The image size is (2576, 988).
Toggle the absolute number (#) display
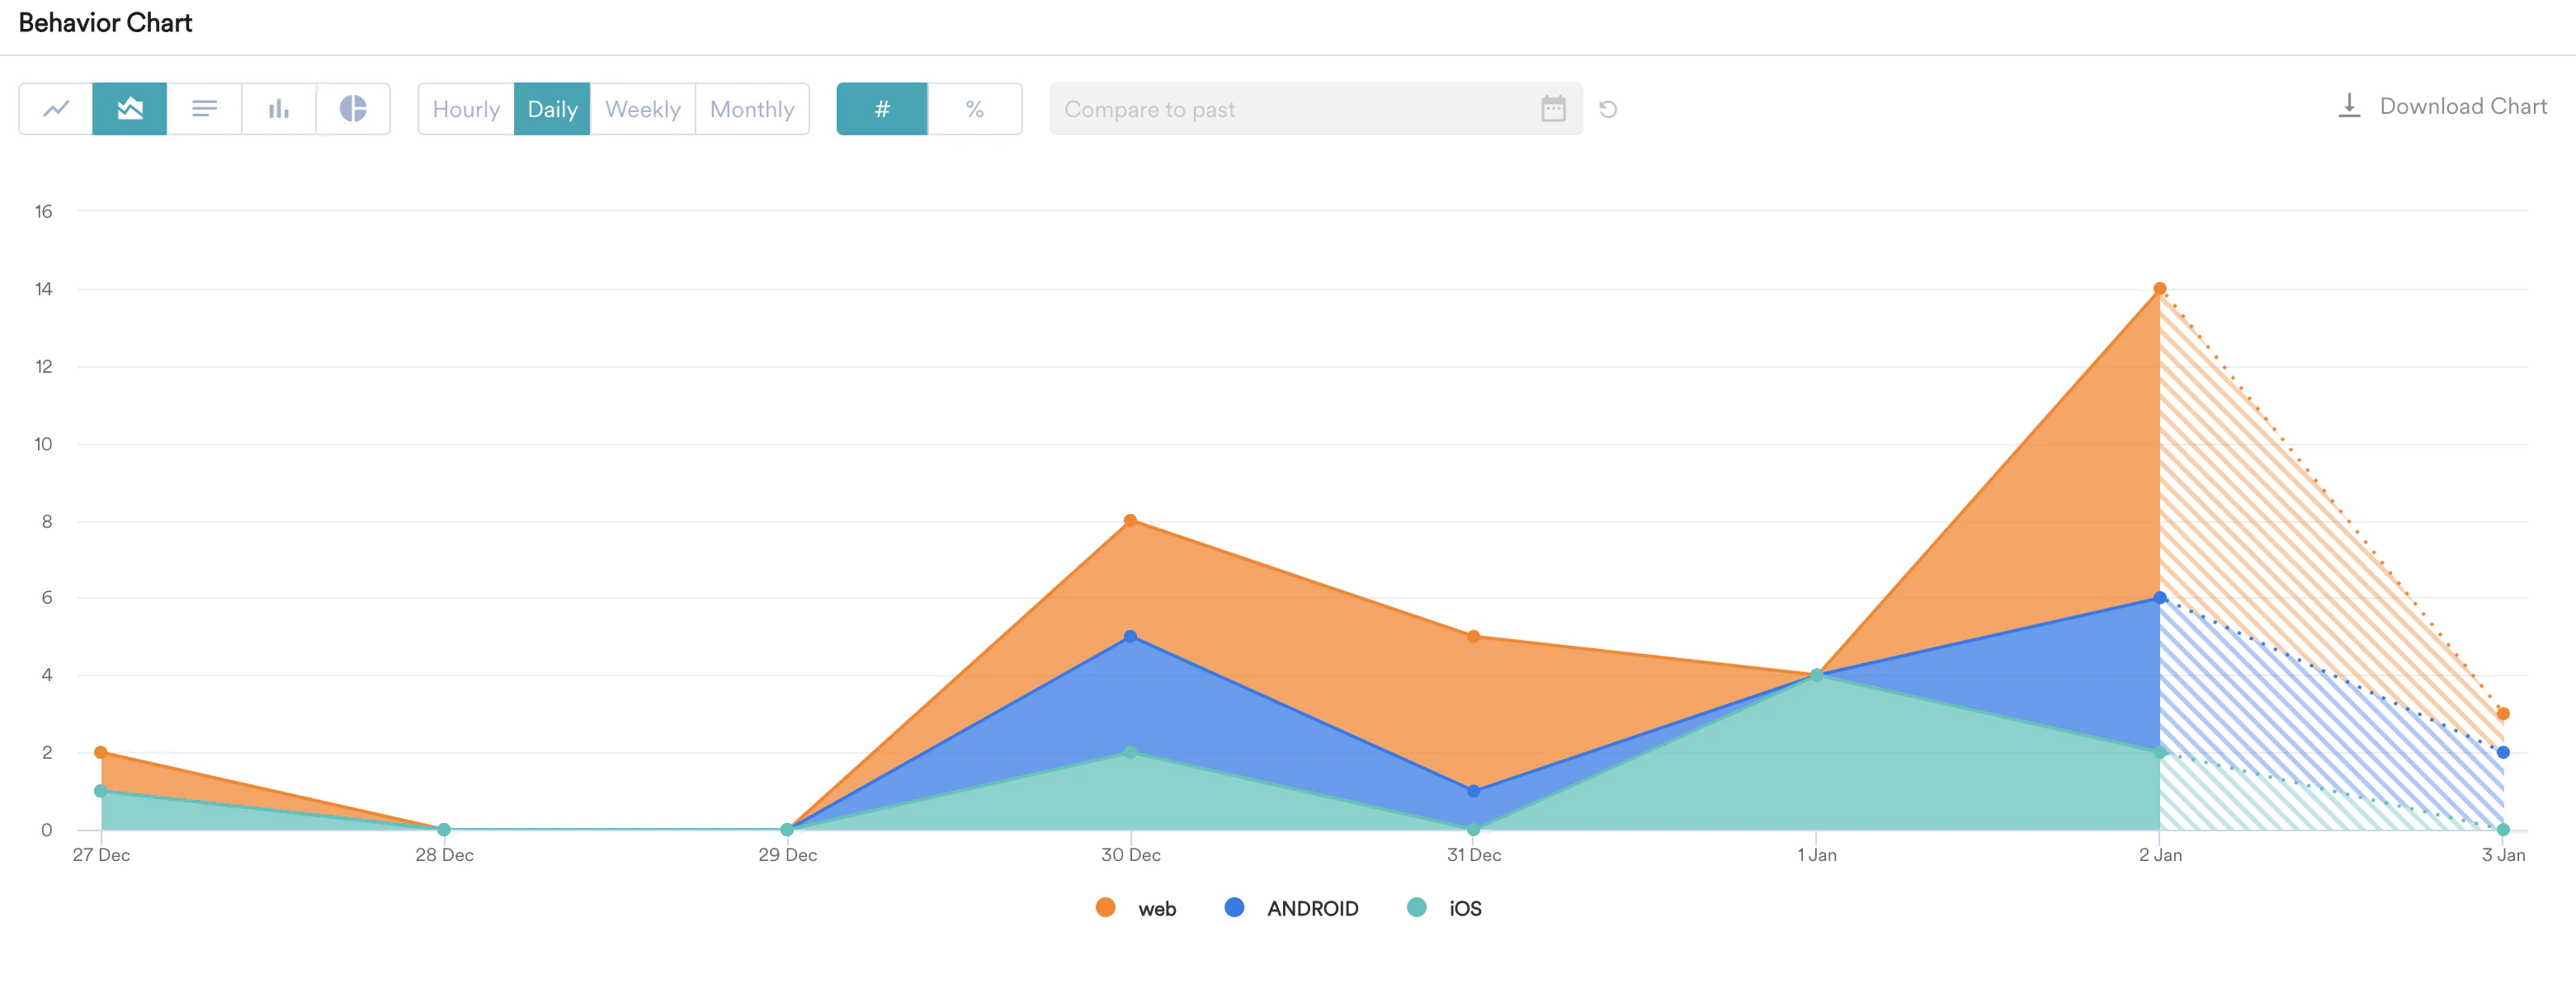tap(881, 109)
